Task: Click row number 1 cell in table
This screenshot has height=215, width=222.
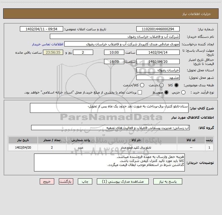Action: click(209, 147)
